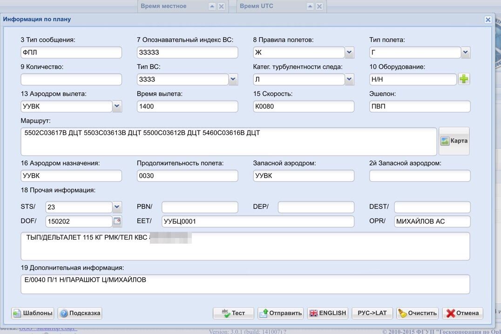The image size is (501, 334).
Task: Cancel the dialog with Отмена
Action: click(x=463, y=313)
